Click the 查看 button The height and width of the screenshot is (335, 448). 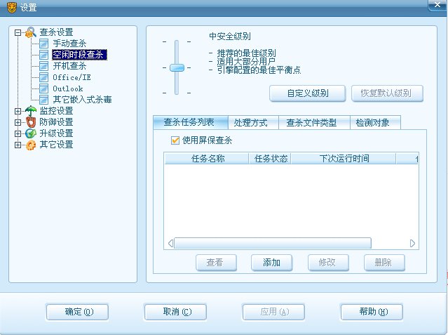(x=216, y=263)
